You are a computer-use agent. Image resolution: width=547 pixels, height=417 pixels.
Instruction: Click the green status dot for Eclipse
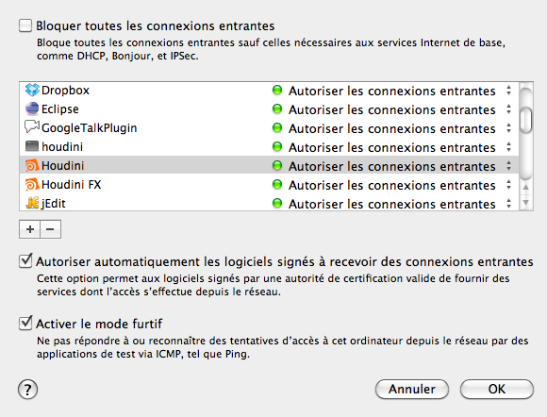point(277,109)
